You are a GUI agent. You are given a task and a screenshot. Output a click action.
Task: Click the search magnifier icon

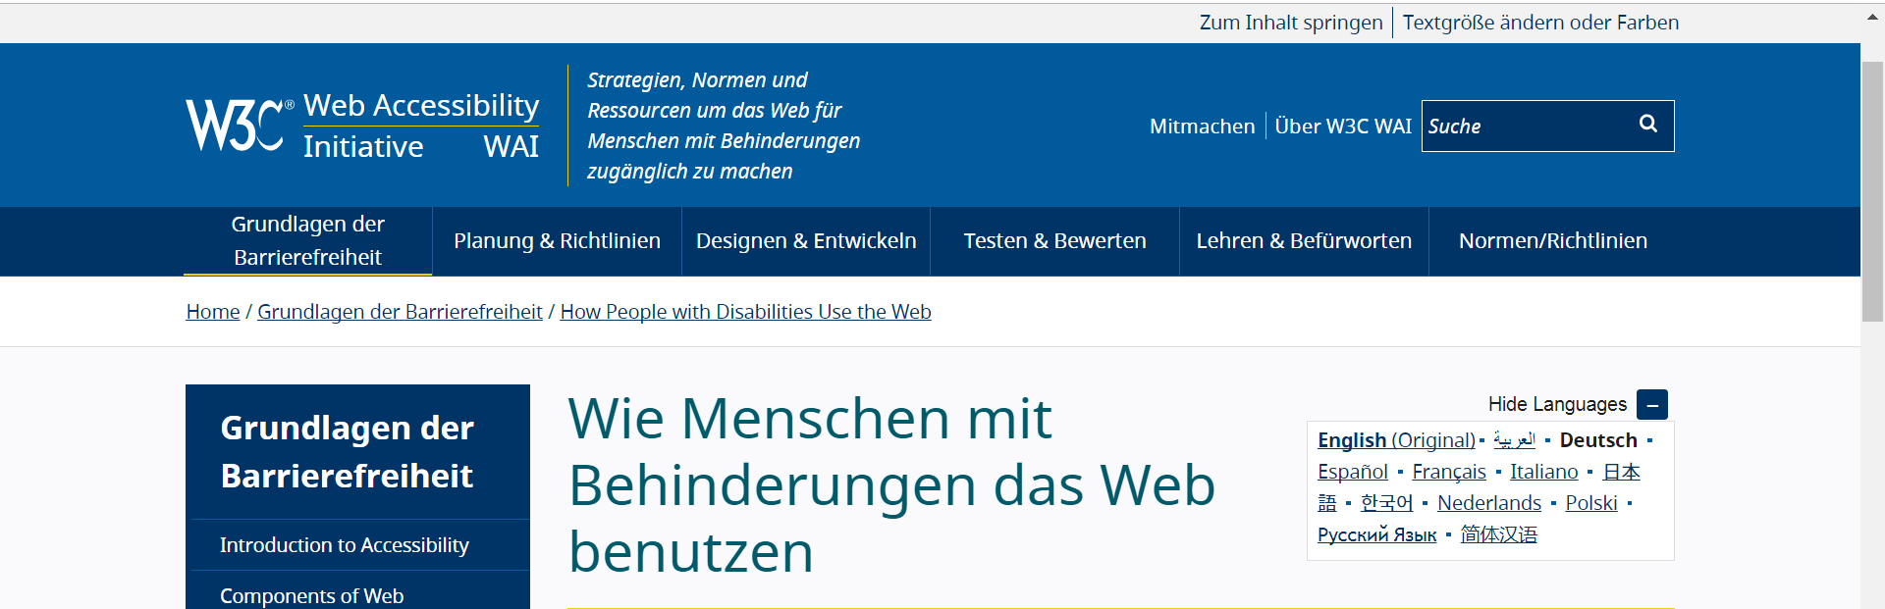tap(1647, 125)
